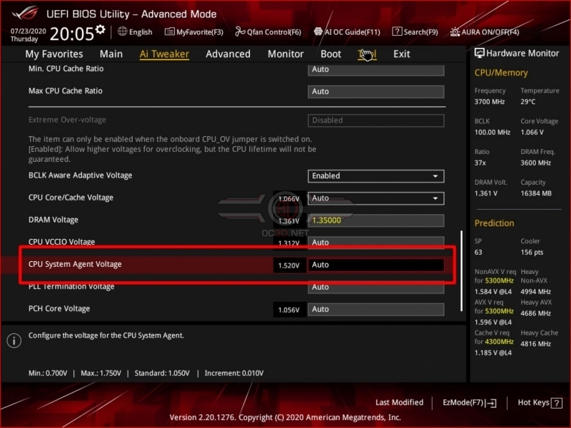571x428 pixels.
Task: Switch to EzMode(F7)
Action: coord(470,402)
